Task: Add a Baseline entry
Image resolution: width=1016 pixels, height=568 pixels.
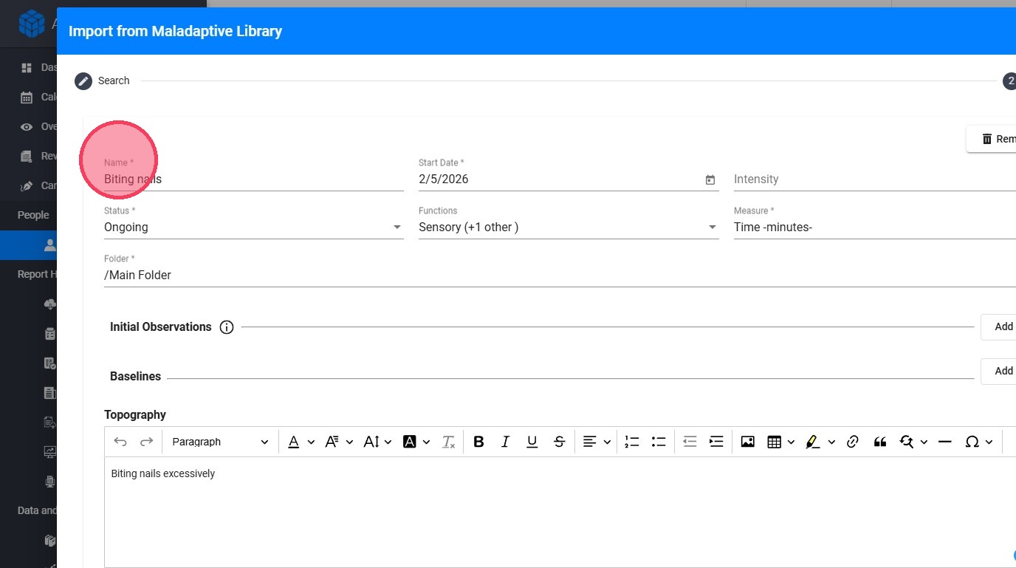Action: (x=998, y=371)
